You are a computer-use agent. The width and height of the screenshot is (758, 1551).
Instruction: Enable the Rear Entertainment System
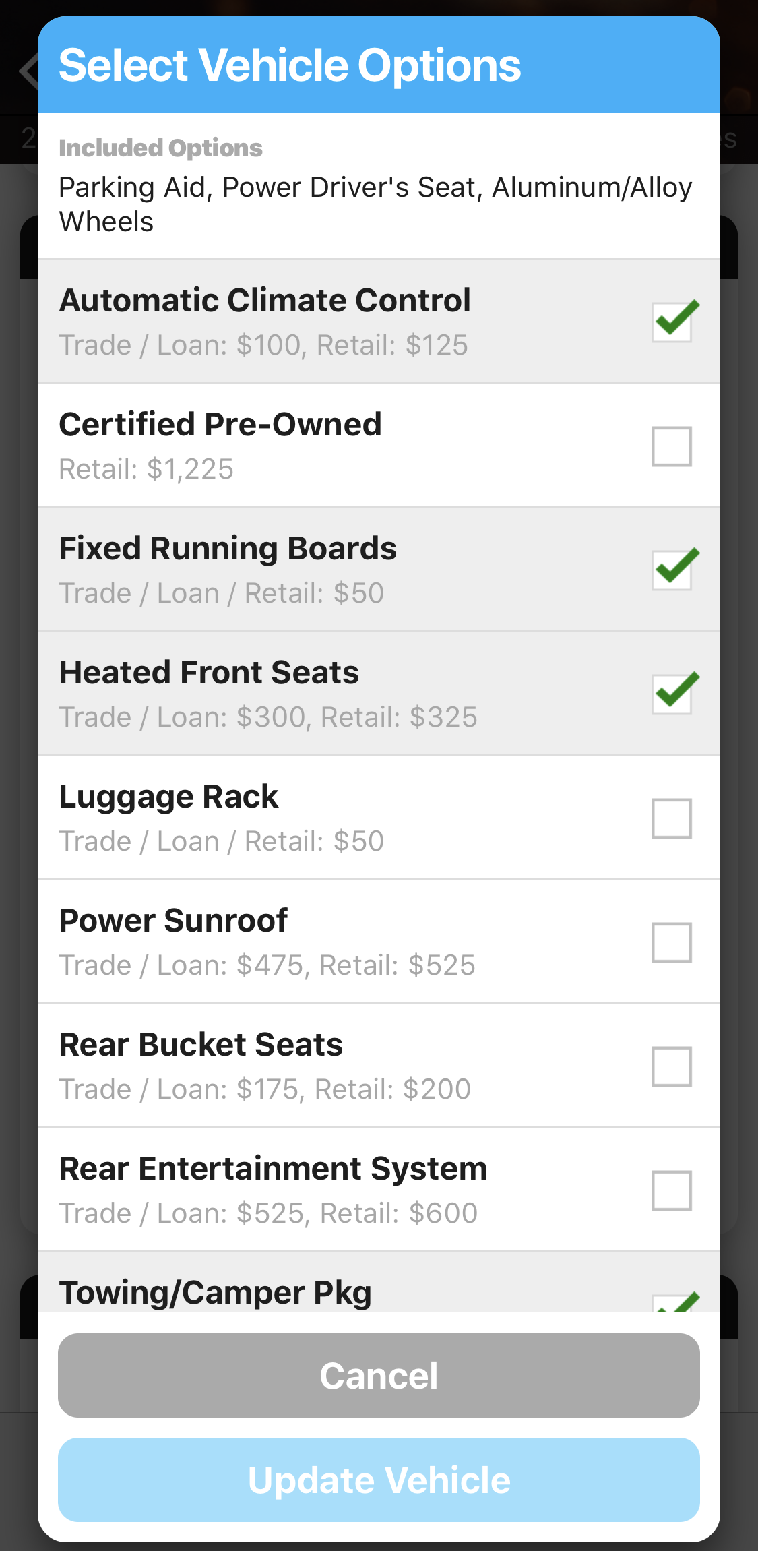point(672,1190)
